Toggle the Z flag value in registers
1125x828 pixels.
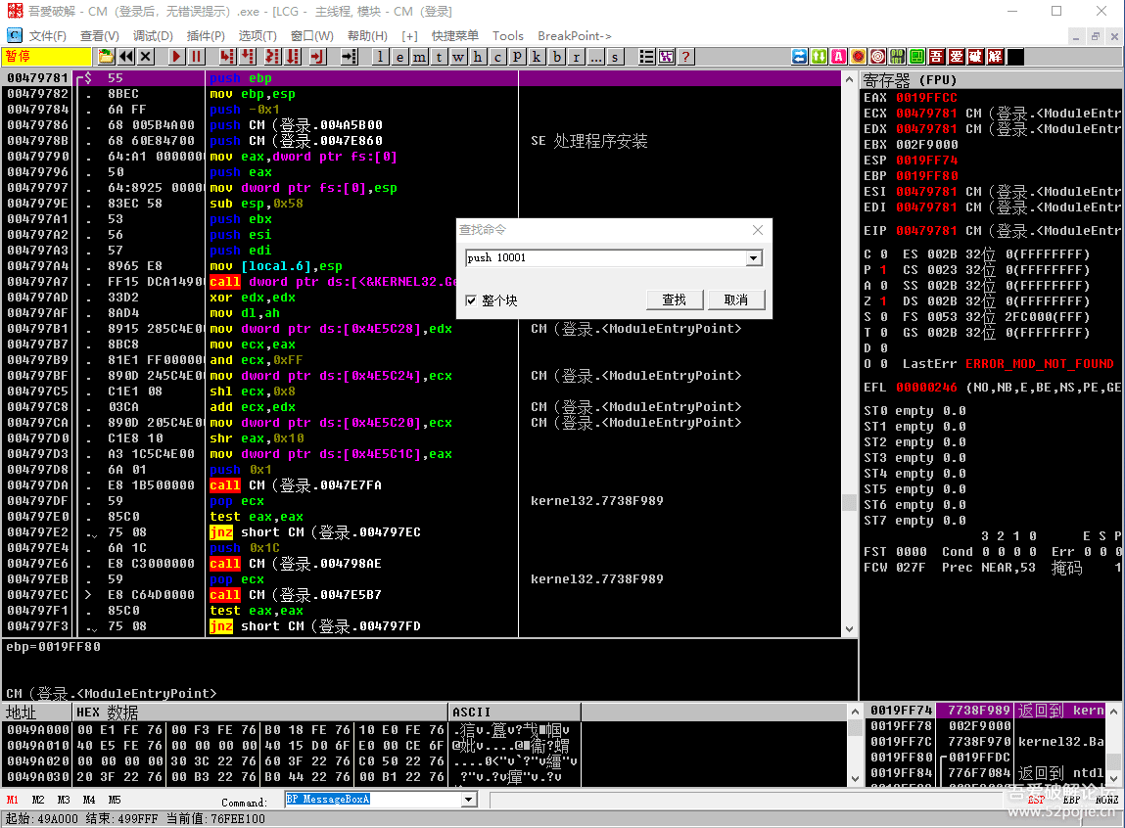click(883, 301)
